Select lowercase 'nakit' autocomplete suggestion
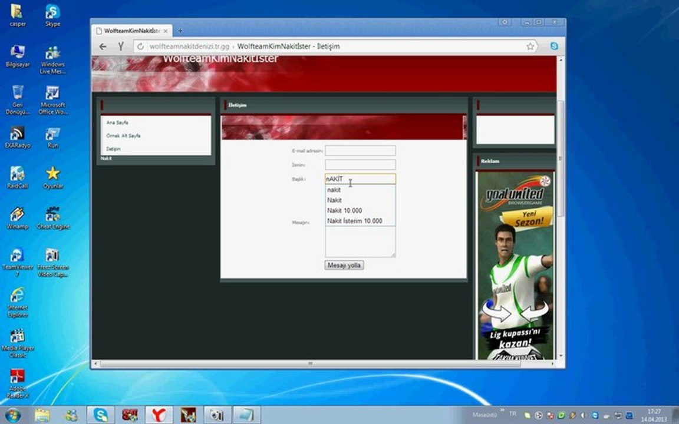Screen dimensions: 679x424 (360, 190)
